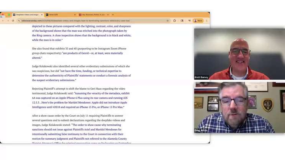View site information icon in address bar
285x160 pixels.
point(19,21)
